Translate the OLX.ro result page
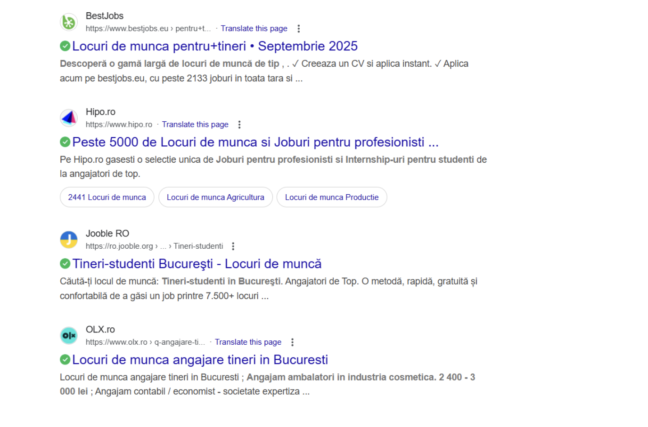 248,342
